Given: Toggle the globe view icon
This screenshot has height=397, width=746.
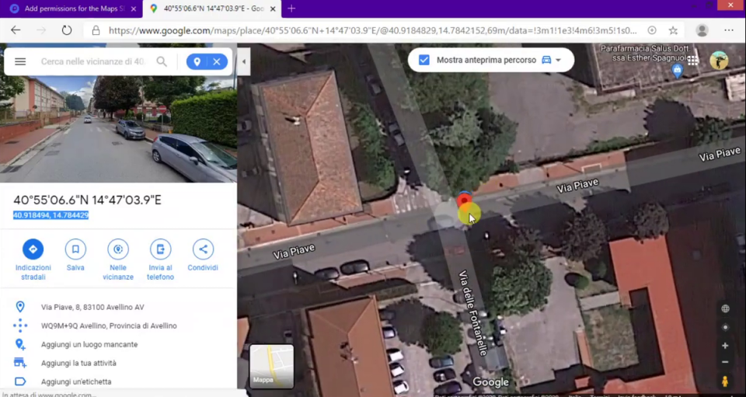Looking at the screenshot, I should pos(725,308).
